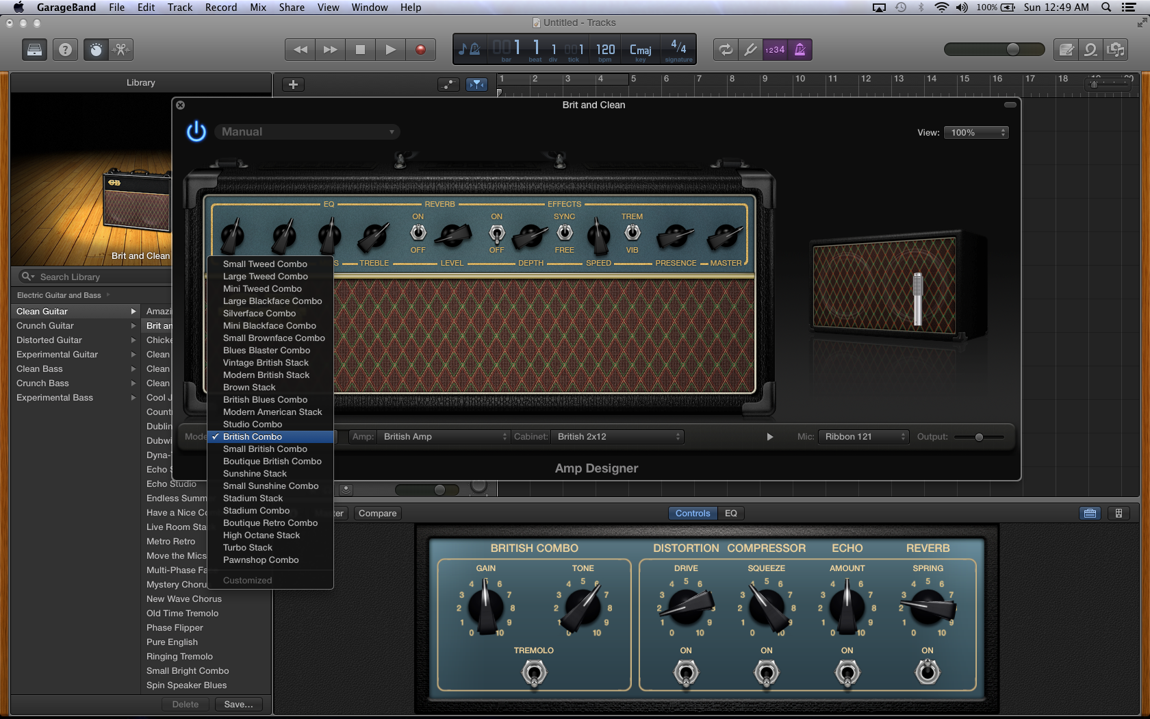Flip the TREM/VIB switch on amp

pos(632,233)
